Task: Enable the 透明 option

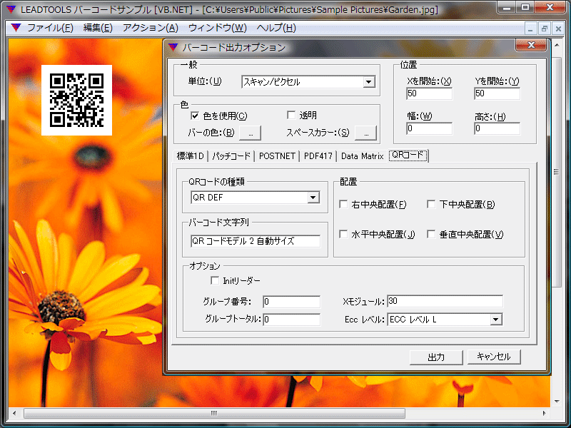Action: [x=291, y=116]
